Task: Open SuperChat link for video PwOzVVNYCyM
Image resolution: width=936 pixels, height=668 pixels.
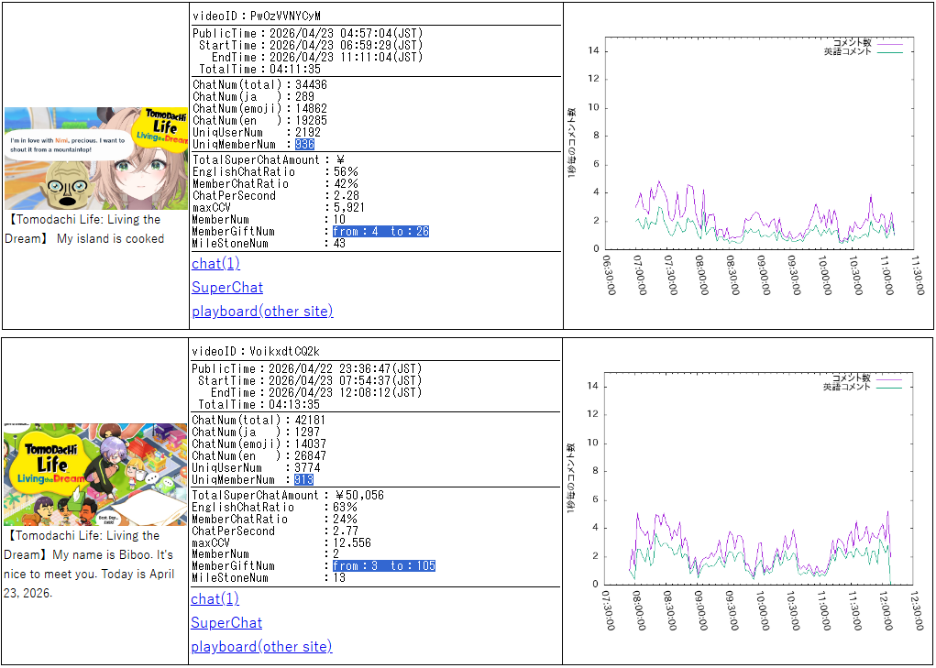Action: click(x=227, y=288)
